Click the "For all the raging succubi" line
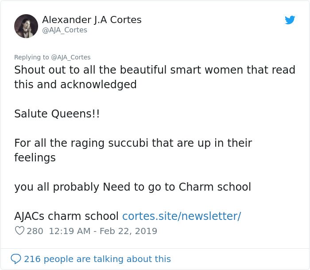Image resolution: width=310 pixels, height=270 pixels. click(133, 143)
